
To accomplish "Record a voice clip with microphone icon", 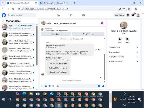I will (42, 86).
